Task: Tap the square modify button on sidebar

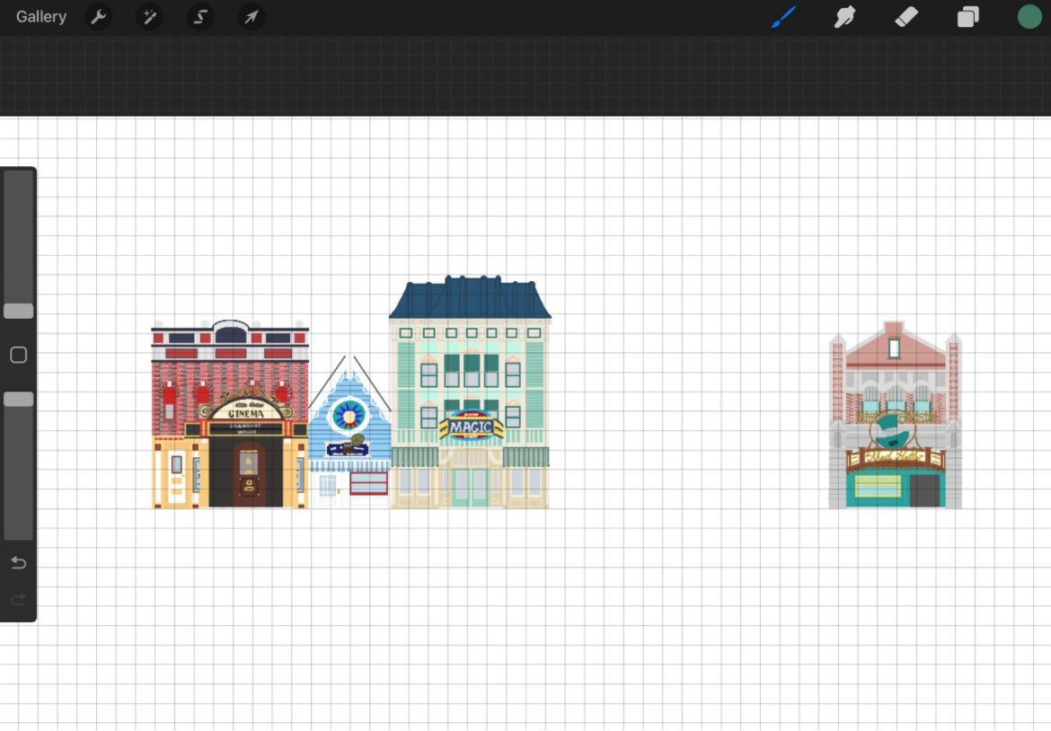Action: pos(19,355)
